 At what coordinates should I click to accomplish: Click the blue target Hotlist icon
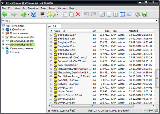pos(33,14)
